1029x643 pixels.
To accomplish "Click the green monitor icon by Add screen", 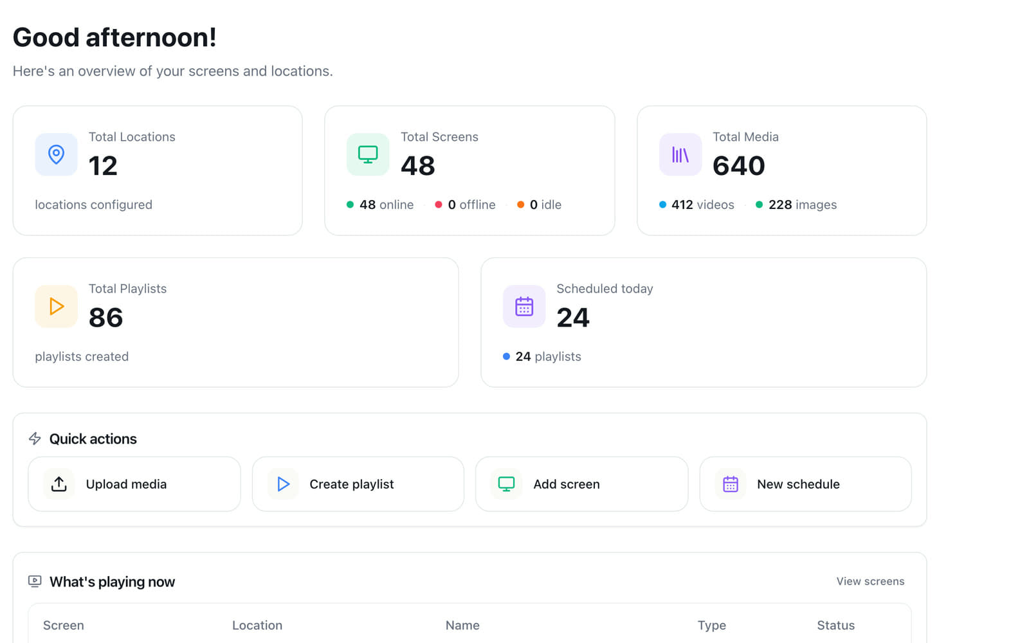I will tap(506, 484).
